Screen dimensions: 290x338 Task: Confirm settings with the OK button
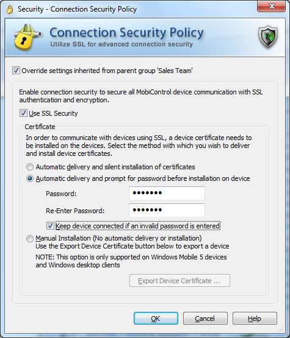pyautogui.click(x=156, y=318)
